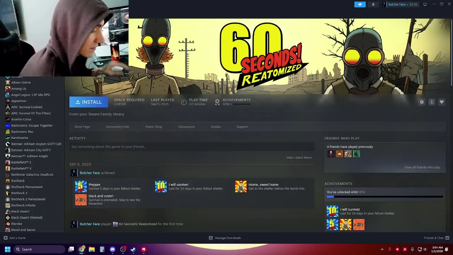Open 'I will survive!' icon in Achievements panel
453x255 pixels.
pyautogui.click(x=332, y=211)
